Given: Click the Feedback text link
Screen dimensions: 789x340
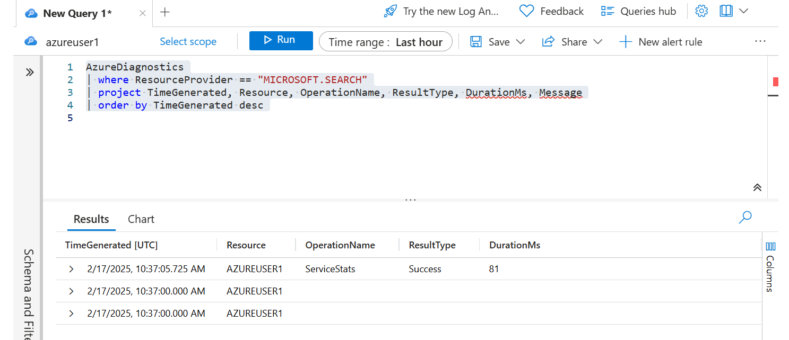Looking at the screenshot, I should 562,11.
